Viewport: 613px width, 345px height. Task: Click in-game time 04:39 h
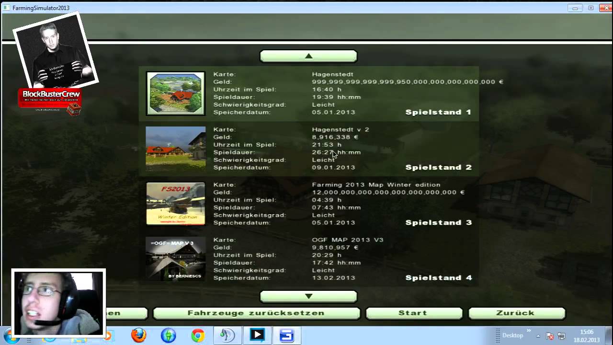coord(327,200)
